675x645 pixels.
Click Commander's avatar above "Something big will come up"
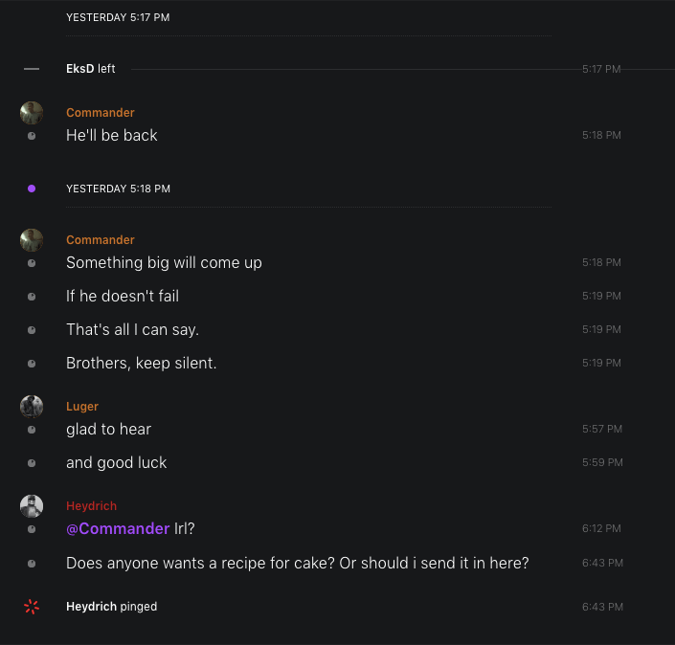pyautogui.click(x=32, y=240)
